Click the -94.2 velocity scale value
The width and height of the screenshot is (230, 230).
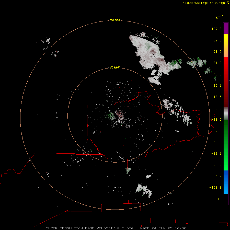(x=216, y=176)
